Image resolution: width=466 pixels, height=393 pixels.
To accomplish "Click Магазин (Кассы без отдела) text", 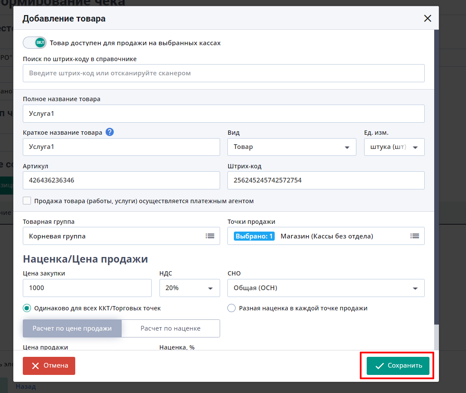I will tap(327, 236).
